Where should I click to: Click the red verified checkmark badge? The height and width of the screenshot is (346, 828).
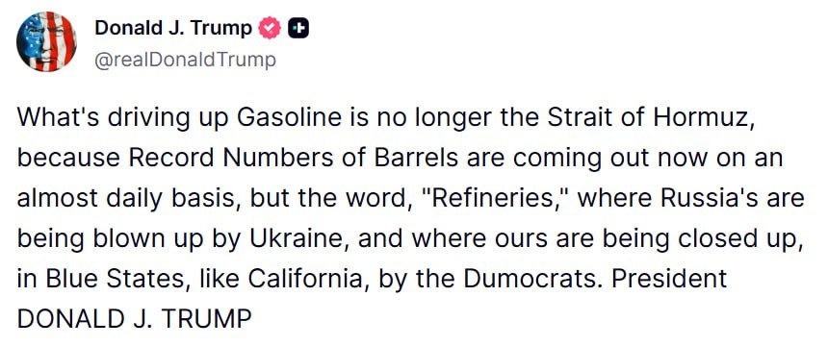[269, 28]
